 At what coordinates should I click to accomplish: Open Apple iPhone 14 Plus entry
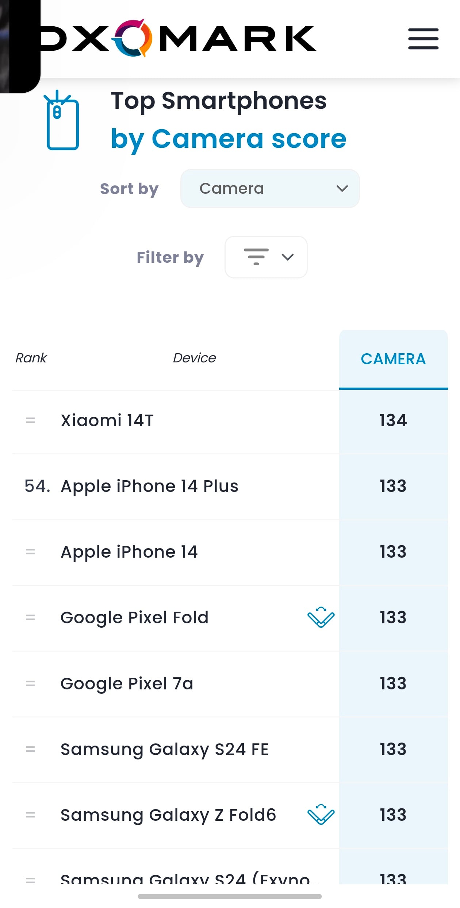[149, 486]
